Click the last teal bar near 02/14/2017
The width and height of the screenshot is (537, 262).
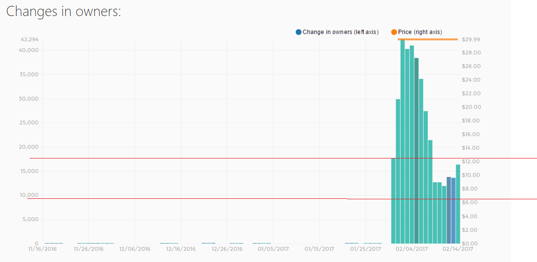(458, 204)
